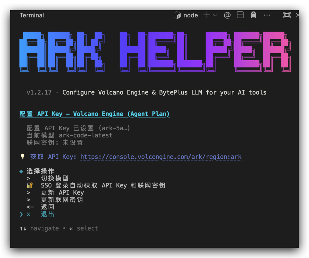Open the new terminal launch profile dropdown
309x258 pixels.
point(215,15)
